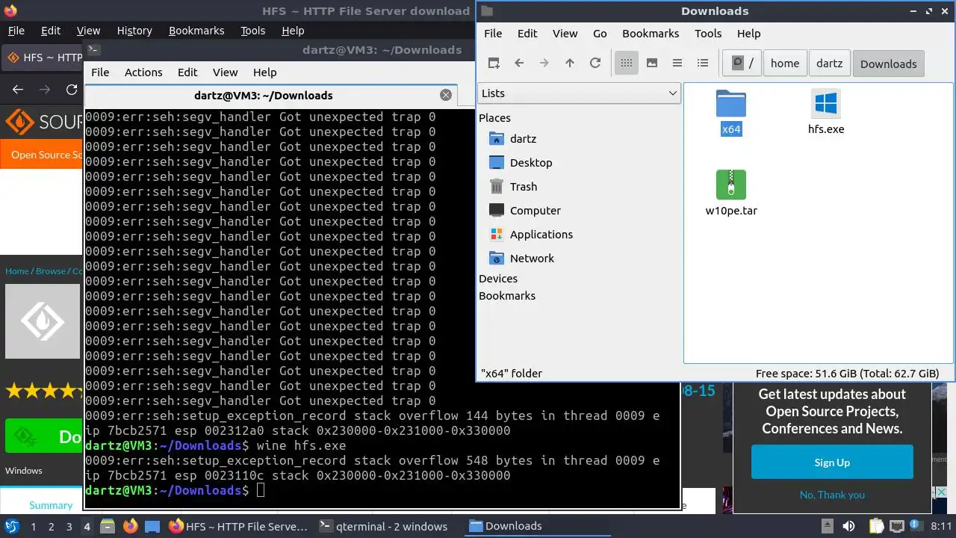Open Go menu in file manager
The width and height of the screenshot is (956, 538).
[x=600, y=34]
